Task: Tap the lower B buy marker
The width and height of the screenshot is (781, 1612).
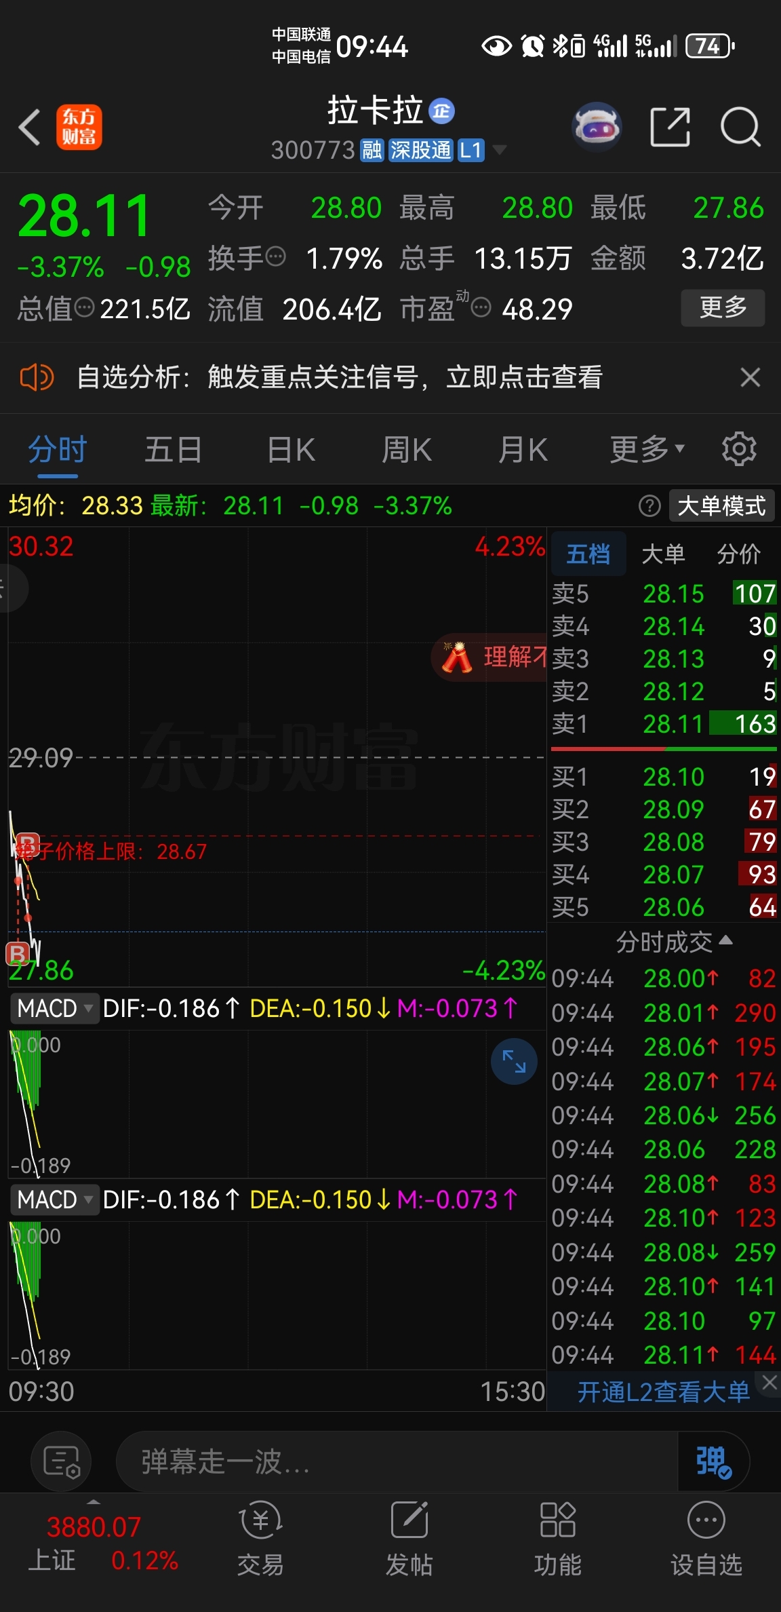Action: (18, 953)
